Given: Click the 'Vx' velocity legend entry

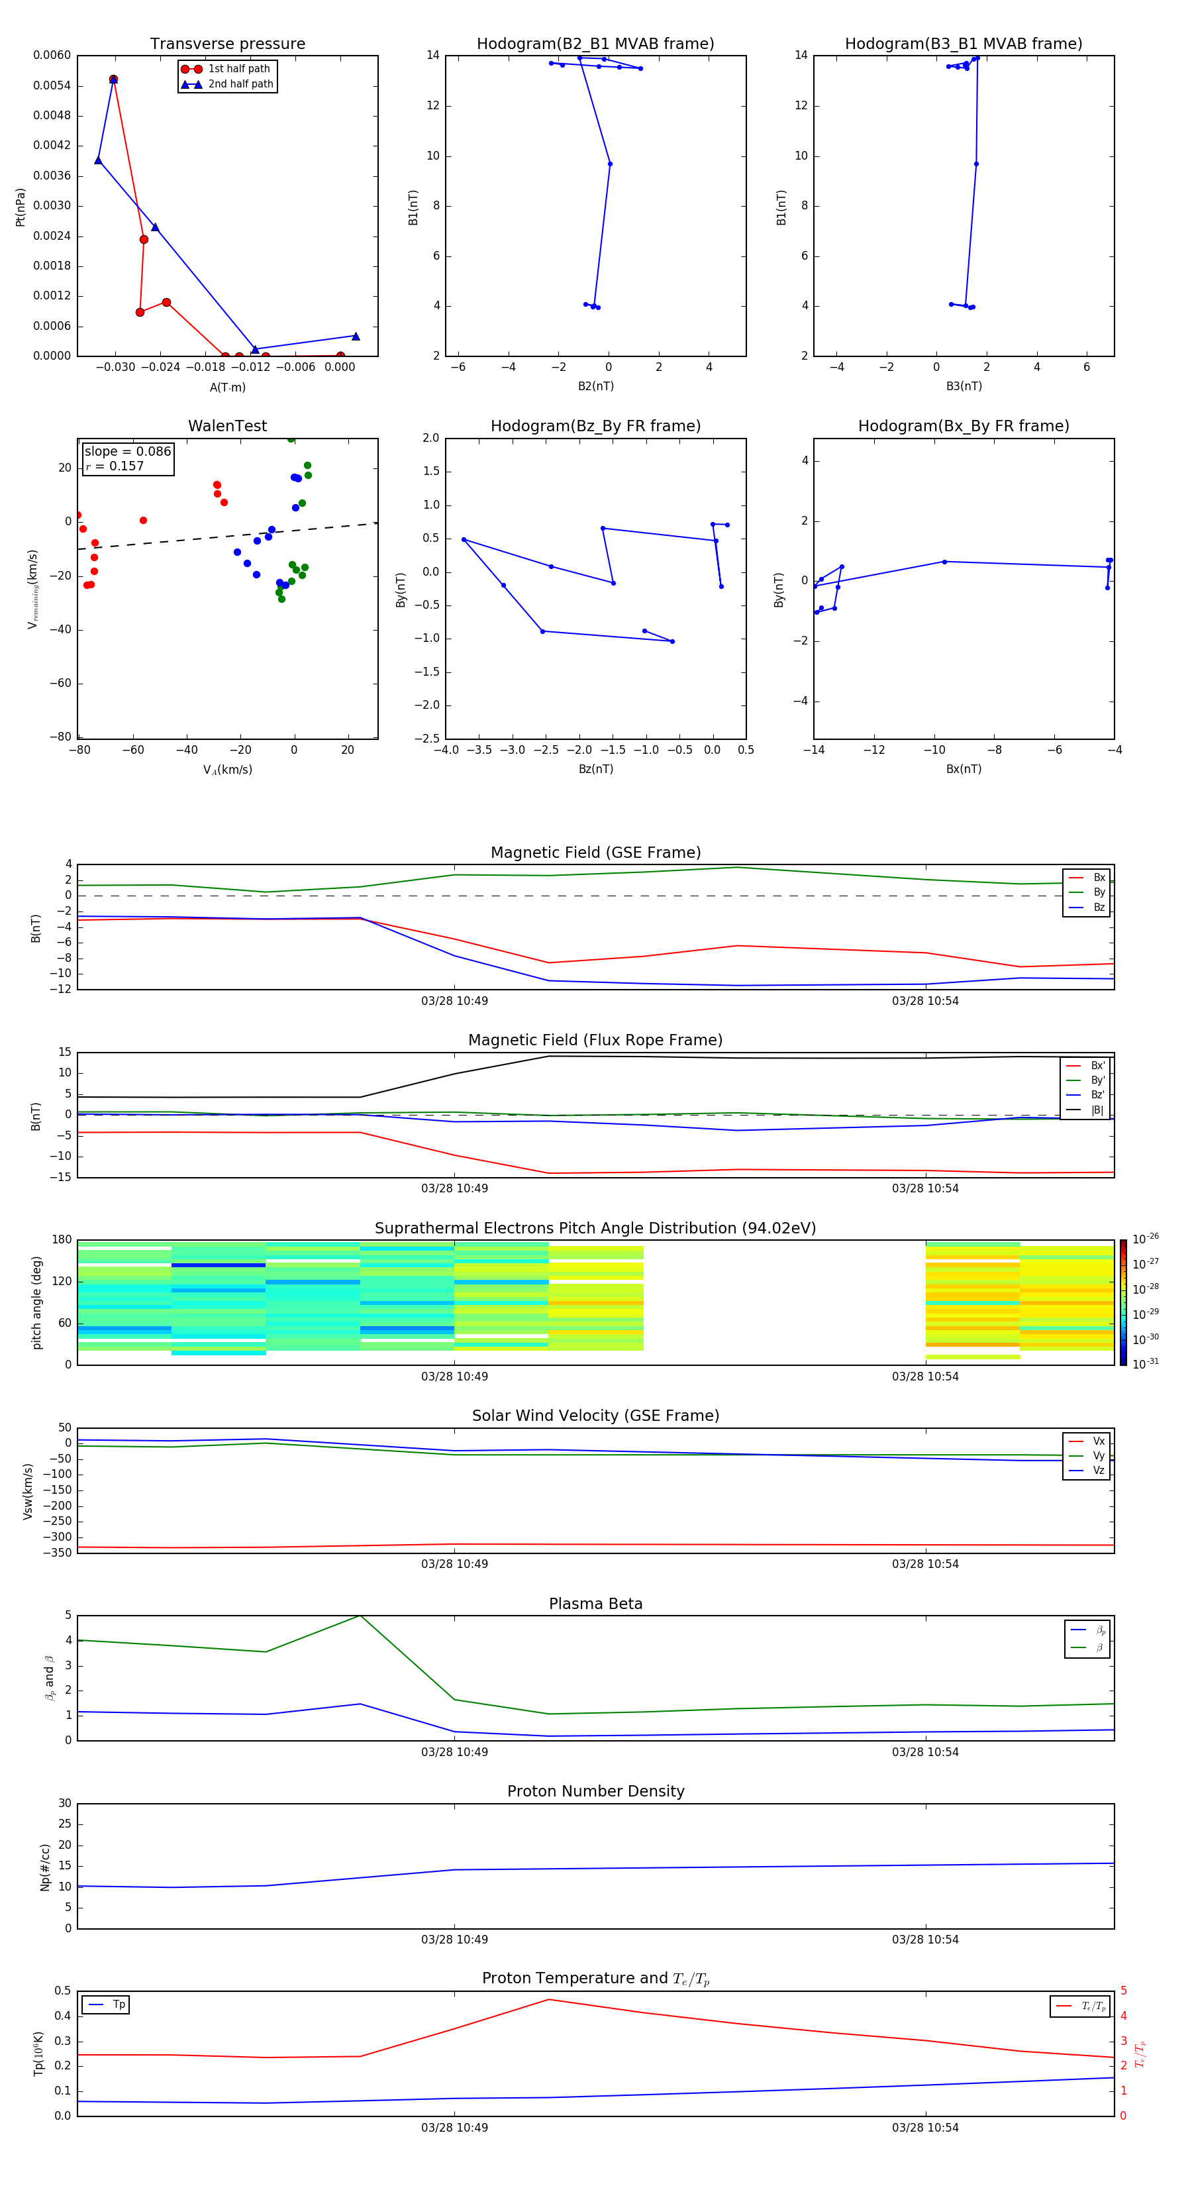Looking at the screenshot, I should [1087, 1441].
